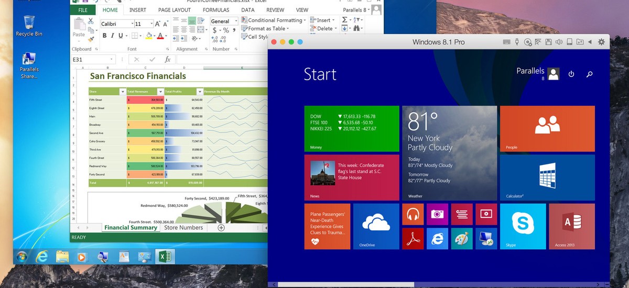Open the Access 2013 tile
Viewport: 629px width, 288px height.
point(572,226)
